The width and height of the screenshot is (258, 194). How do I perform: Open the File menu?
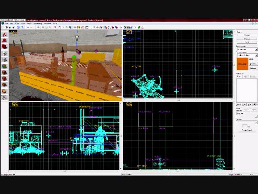click(6, 23)
